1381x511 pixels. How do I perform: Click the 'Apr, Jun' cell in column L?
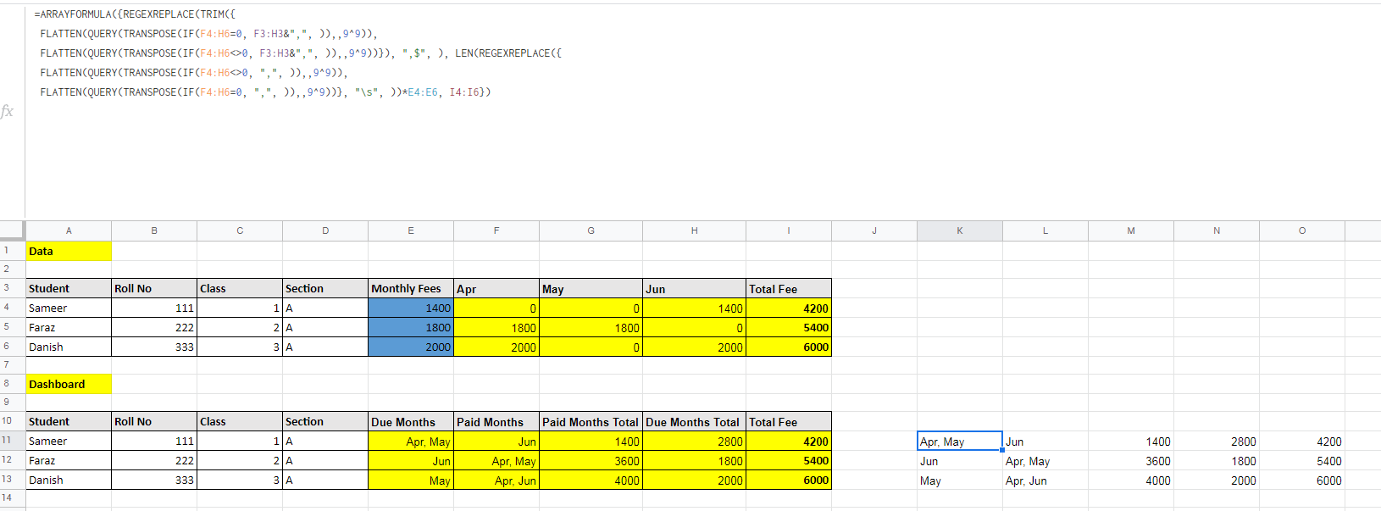[1045, 480]
